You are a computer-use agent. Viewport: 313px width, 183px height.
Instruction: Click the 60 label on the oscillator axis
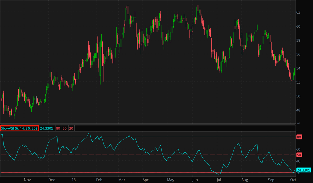point(298,149)
